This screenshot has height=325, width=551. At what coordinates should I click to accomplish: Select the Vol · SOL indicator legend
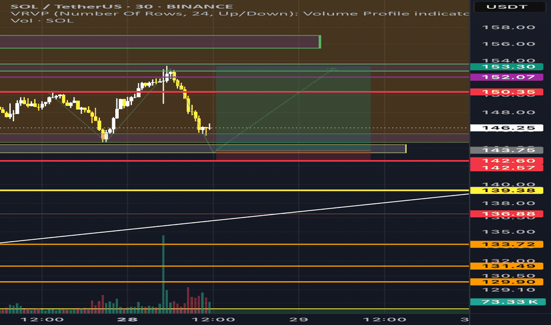[42, 20]
